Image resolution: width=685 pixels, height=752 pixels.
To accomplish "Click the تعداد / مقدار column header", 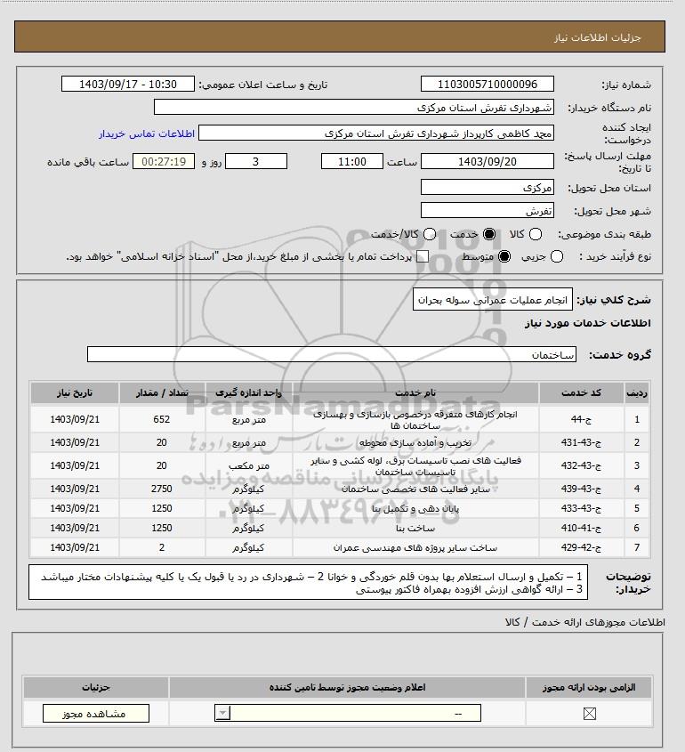I will 162,392.
